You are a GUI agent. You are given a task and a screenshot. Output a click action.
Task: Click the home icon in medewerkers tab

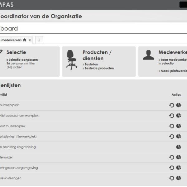click(25, 40)
